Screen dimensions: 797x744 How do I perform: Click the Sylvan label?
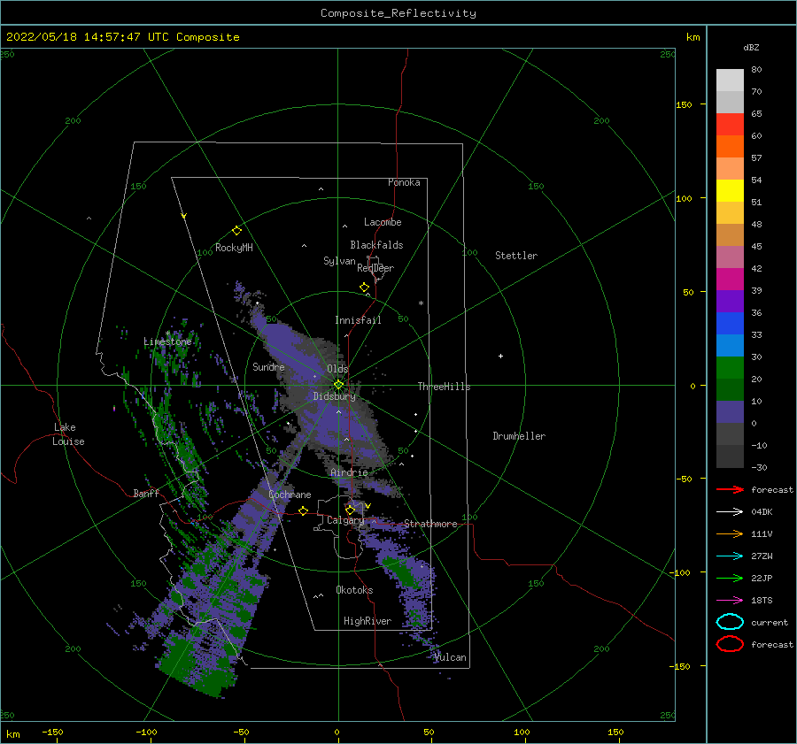339,261
